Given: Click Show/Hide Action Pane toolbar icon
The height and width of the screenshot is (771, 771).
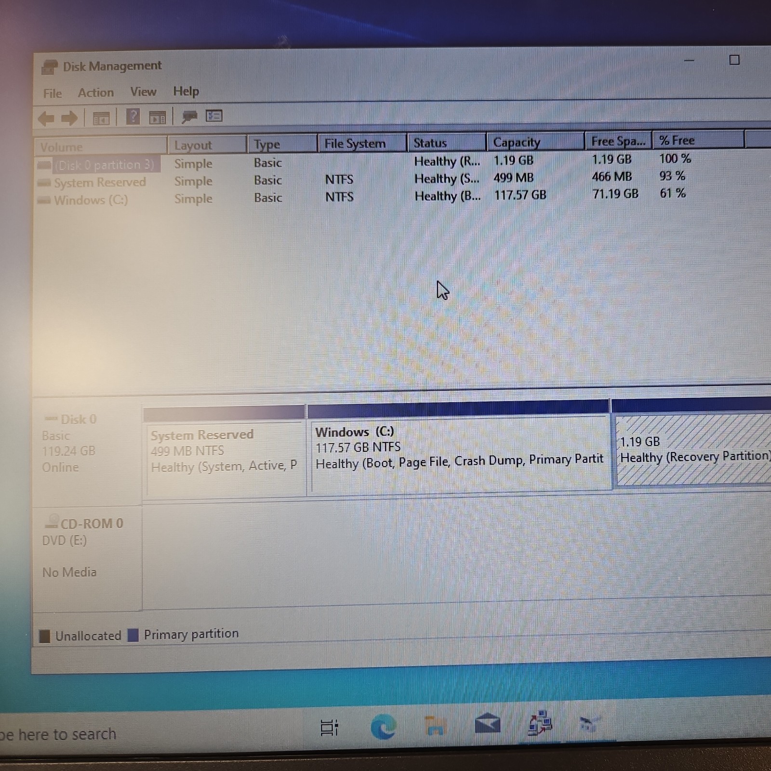Looking at the screenshot, I should click(x=158, y=117).
